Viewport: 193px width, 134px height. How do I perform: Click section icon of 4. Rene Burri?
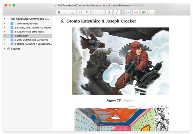12,36
